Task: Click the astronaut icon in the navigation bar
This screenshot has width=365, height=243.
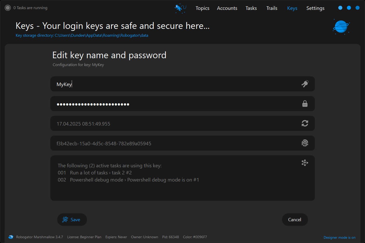Action: point(180,8)
